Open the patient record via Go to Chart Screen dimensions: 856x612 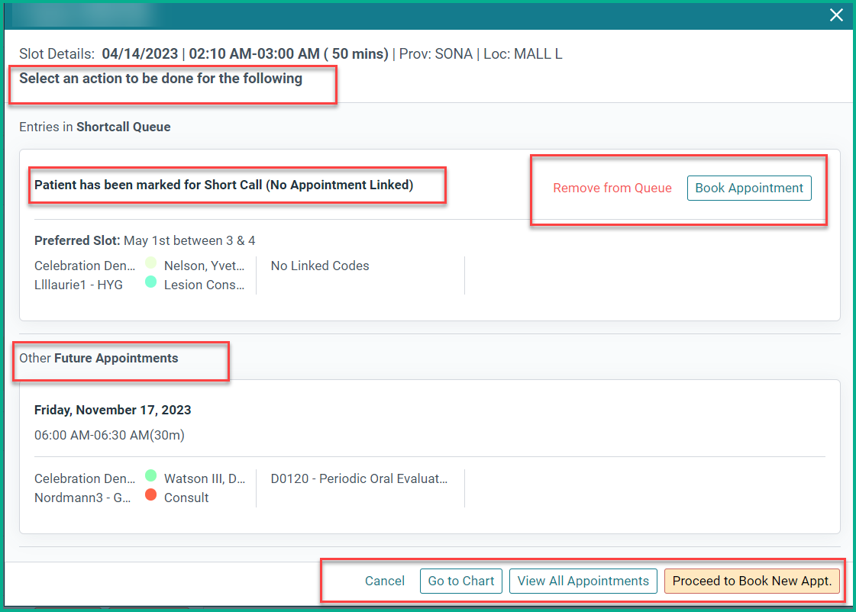coord(460,581)
